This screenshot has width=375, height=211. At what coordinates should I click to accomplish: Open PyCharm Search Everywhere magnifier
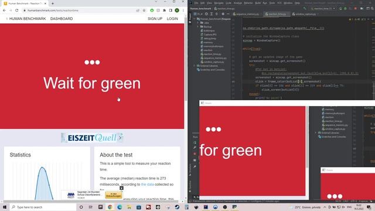(373, 9)
